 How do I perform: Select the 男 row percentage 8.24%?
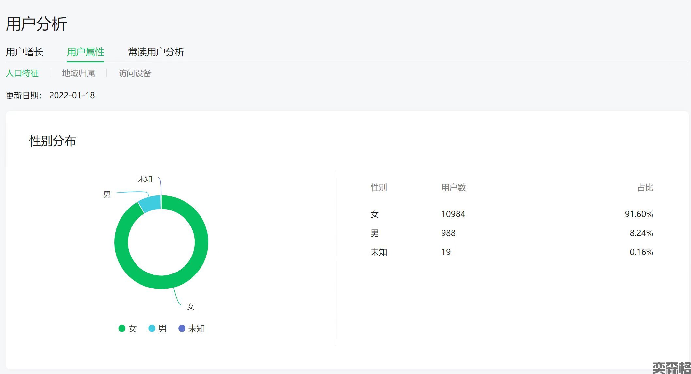point(641,233)
